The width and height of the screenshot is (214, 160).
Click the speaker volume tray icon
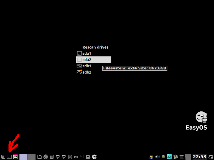pos(157,157)
